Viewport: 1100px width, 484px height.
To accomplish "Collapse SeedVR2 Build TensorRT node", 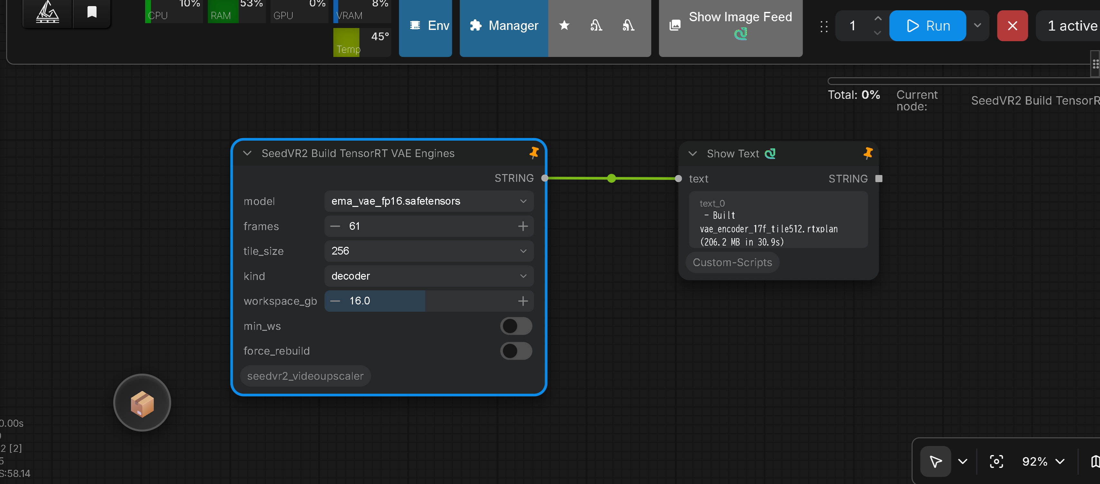I will point(247,154).
